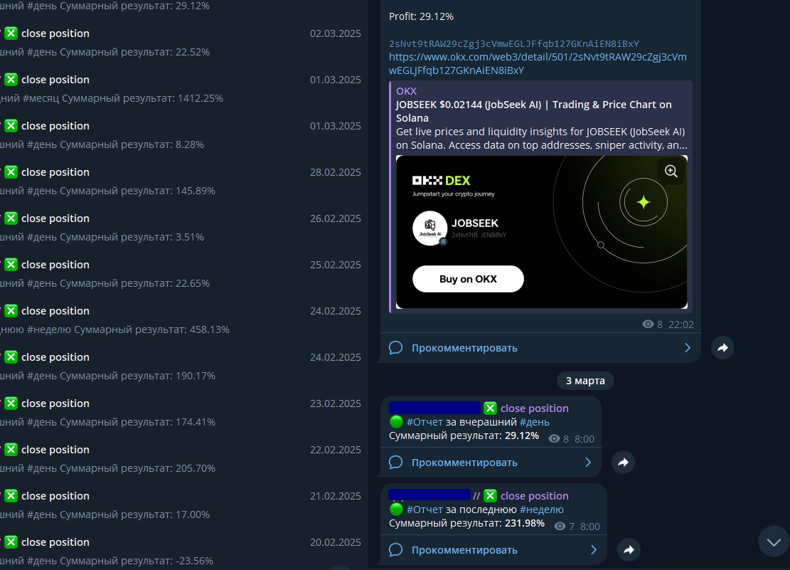The height and width of the screenshot is (570, 790).
Task: Click views eye icon on 231.98% report
Action: (560, 526)
